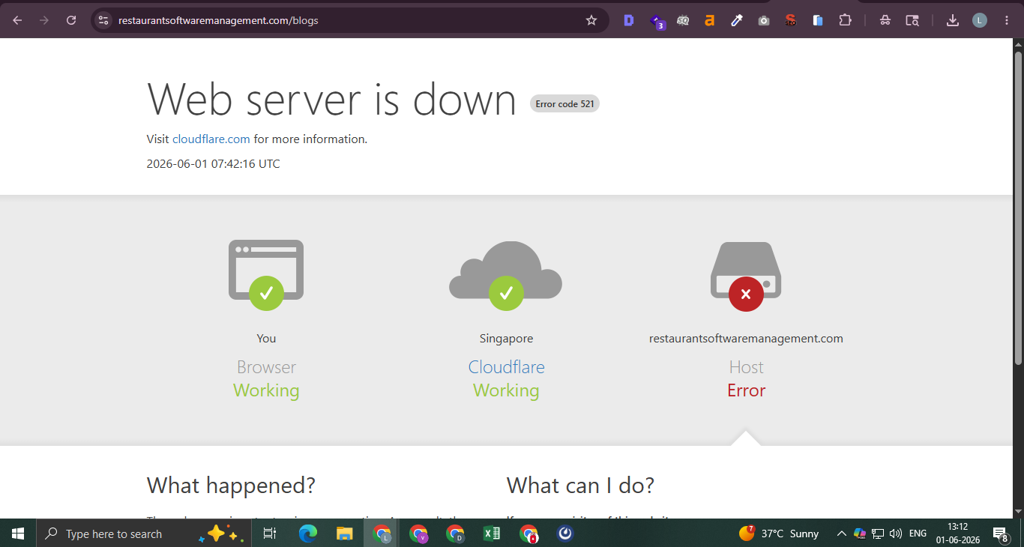This screenshot has height=547, width=1024.
Task: Click the timestamp 2026-06-01 07:42:16 UTC
Action: (214, 163)
